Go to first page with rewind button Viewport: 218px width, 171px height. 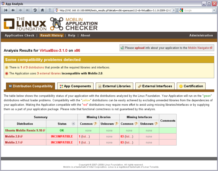6,10
